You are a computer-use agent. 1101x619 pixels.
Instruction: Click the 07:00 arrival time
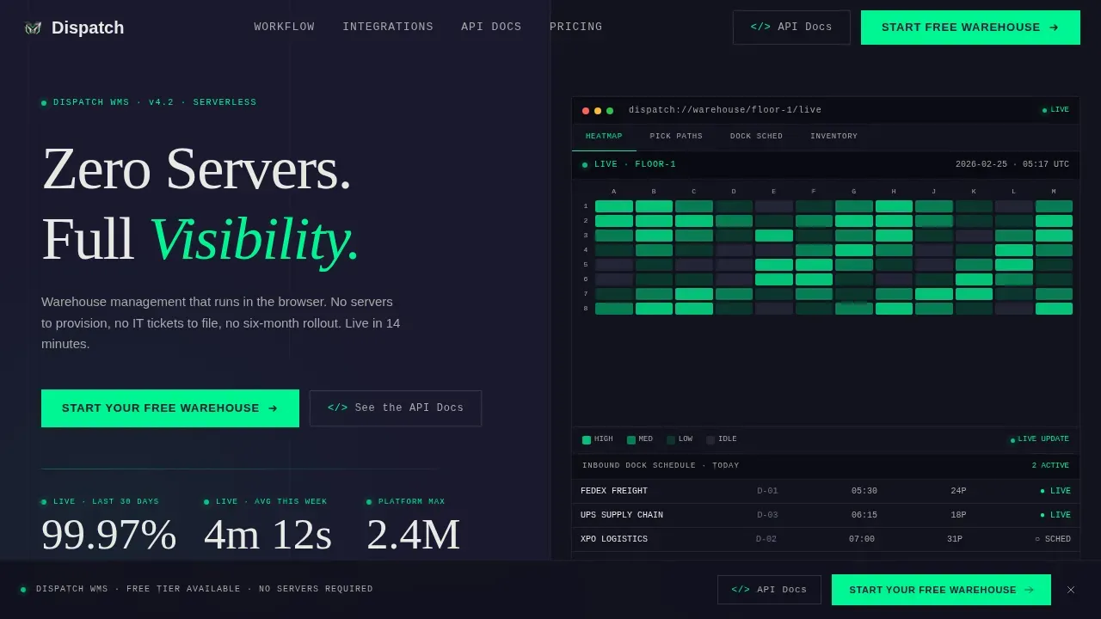click(862, 539)
